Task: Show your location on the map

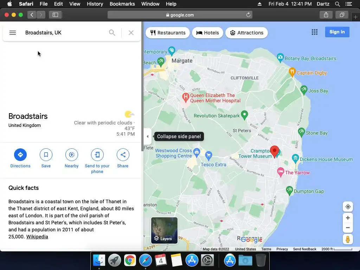Action: [x=348, y=207]
